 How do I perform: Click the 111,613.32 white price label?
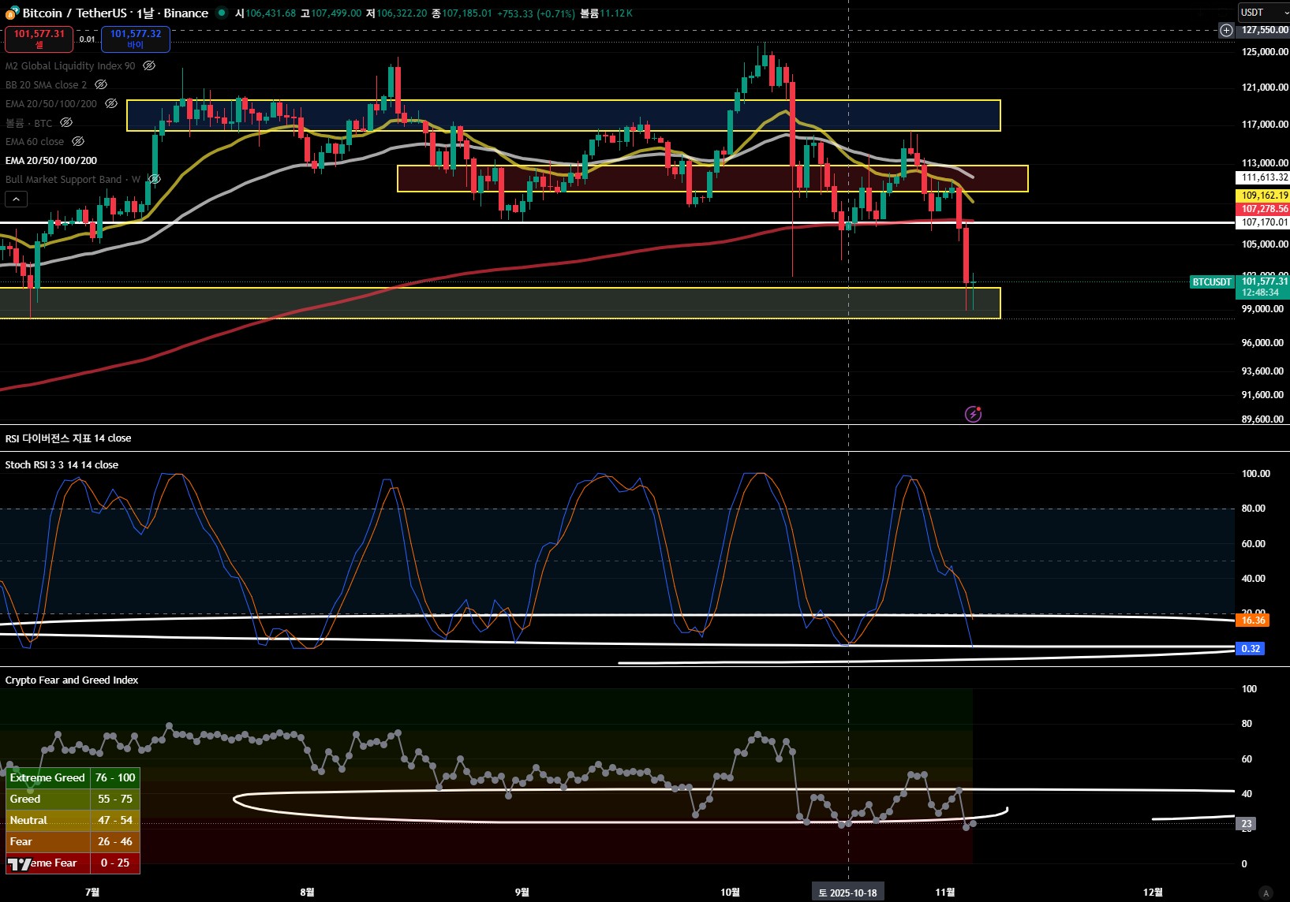(1263, 178)
